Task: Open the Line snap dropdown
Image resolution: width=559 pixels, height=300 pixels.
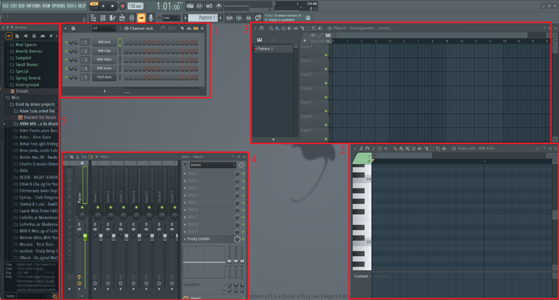Action: coord(171,18)
